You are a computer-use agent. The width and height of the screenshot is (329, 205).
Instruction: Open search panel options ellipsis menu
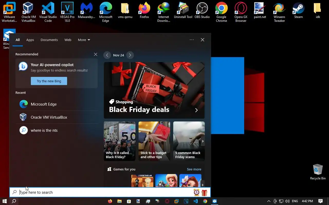tap(192, 40)
